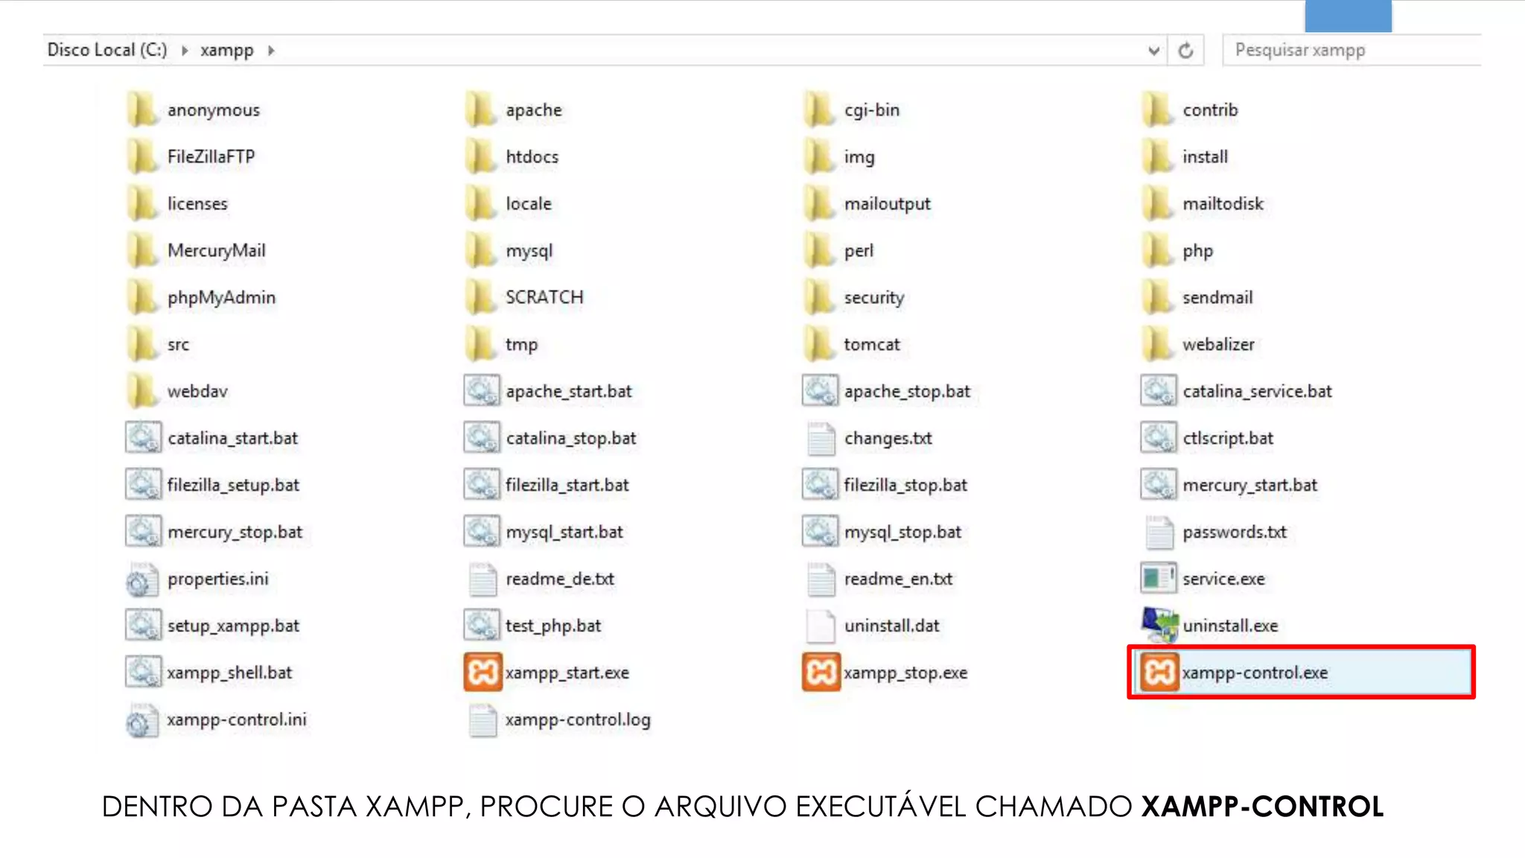
Task: Select the catalina_stop.bat file name
Action: point(571,439)
